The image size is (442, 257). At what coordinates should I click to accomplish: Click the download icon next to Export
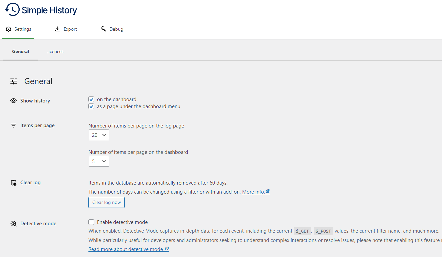point(57,29)
